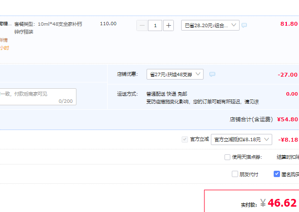The height and width of the screenshot is (212, 299).
Task: Increase quantity with the plus button
Action: 168,25
